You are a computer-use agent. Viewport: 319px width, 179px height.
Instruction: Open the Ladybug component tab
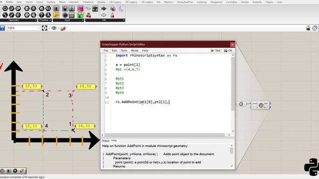pos(202,2)
